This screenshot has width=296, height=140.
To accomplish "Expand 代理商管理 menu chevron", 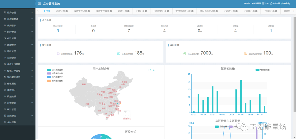I will tap(32, 19).
